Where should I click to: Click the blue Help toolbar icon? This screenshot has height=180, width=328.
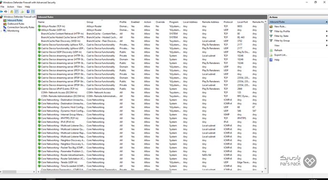pyautogui.click(x=28, y=11)
